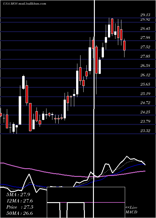Viewport: 156px width, 218px height.
Task: Click the 25.19 price axis label
Action: point(145,93)
